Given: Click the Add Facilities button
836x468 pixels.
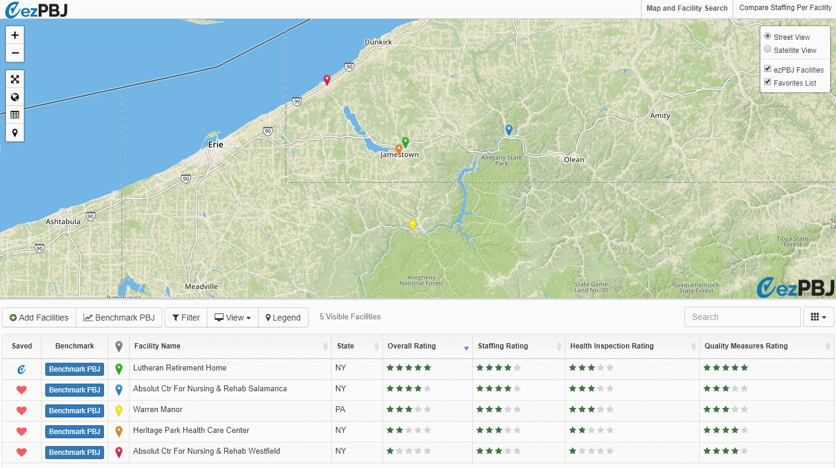Looking at the screenshot, I should click(39, 318).
